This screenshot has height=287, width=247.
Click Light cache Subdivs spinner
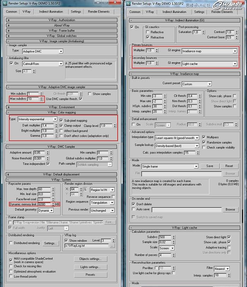click(x=174, y=237)
